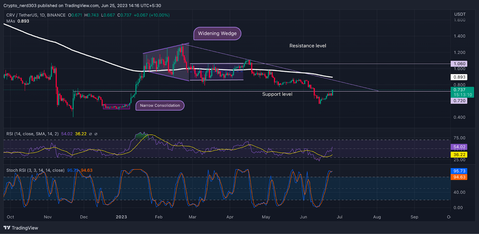
Task: Click the open price value O0.671
Action: click(x=75, y=15)
